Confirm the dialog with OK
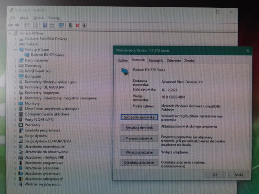 point(215,175)
